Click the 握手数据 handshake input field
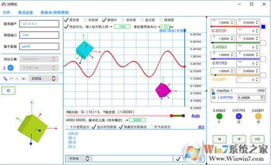Screen dimensions: 271x165 coord(39,46)
